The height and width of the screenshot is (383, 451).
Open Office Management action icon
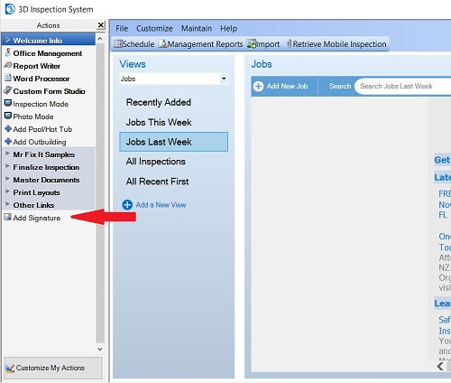[x=8, y=52]
